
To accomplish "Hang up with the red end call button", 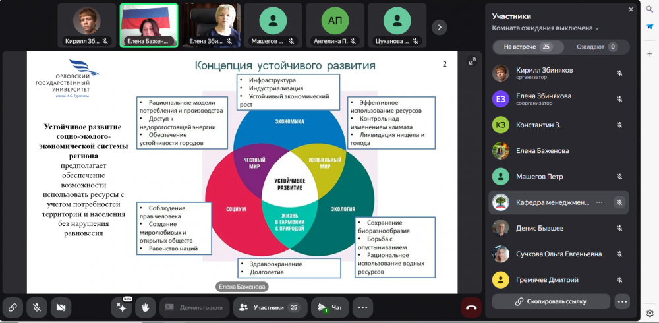I will click(x=471, y=307).
